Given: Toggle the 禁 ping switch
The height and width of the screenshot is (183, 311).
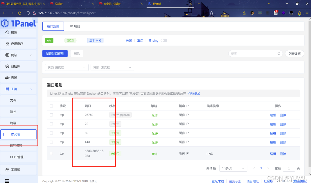Looking at the screenshot, I should click(164, 40).
